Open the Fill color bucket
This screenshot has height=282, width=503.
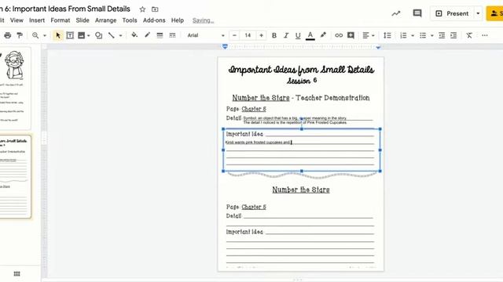(x=134, y=35)
